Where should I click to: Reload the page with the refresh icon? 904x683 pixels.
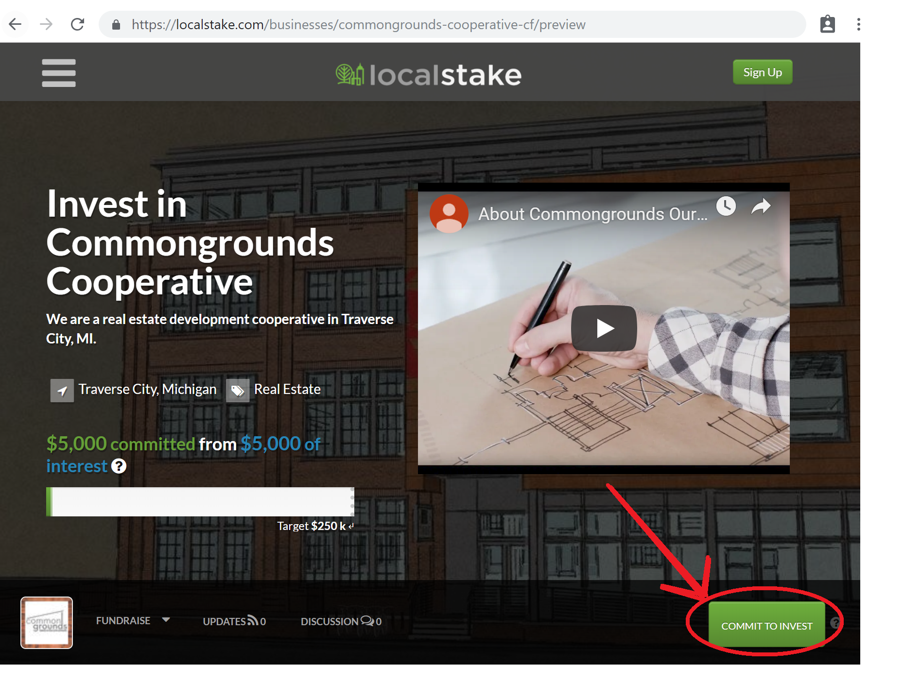click(77, 24)
